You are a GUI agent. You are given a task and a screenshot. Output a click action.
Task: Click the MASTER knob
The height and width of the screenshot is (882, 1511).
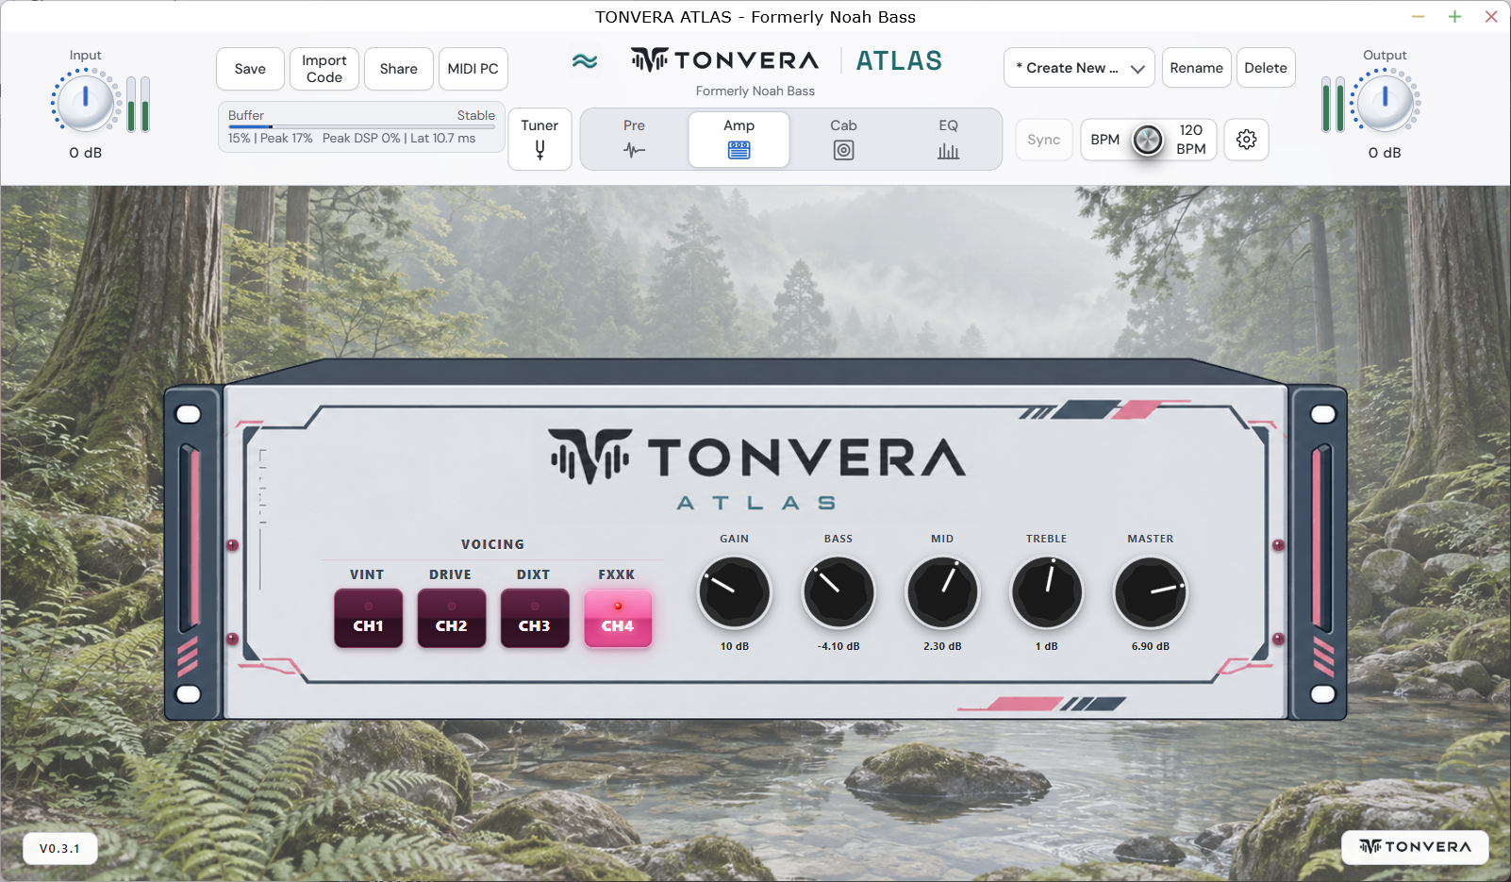[x=1151, y=592]
